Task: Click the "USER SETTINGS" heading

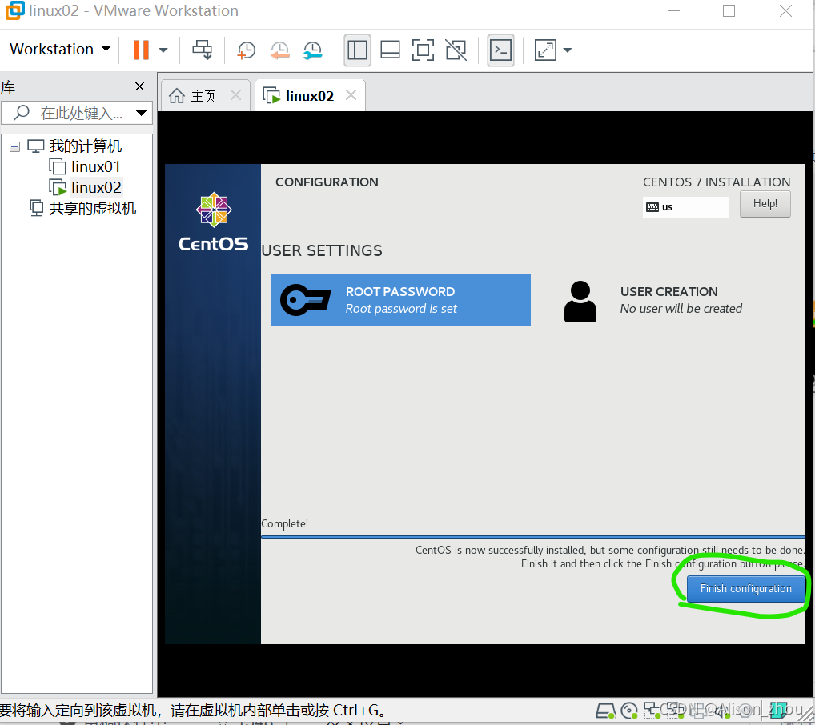Action: [322, 250]
